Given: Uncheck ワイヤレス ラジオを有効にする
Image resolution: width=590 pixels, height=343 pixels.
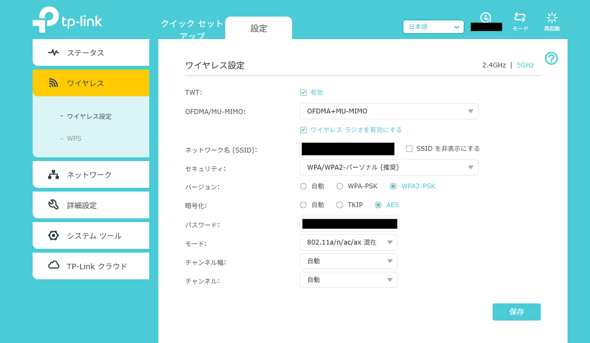Looking at the screenshot, I should click(304, 129).
